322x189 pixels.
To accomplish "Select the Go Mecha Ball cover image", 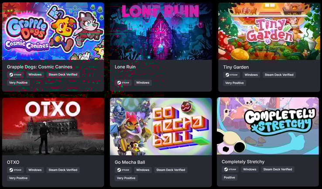I will [161, 126].
